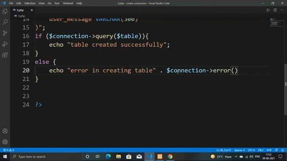Viewport: 287px width, 161px height.
Task: Change language mode via PHP status item
Action: pyautogui.click(x=269, y=150)
